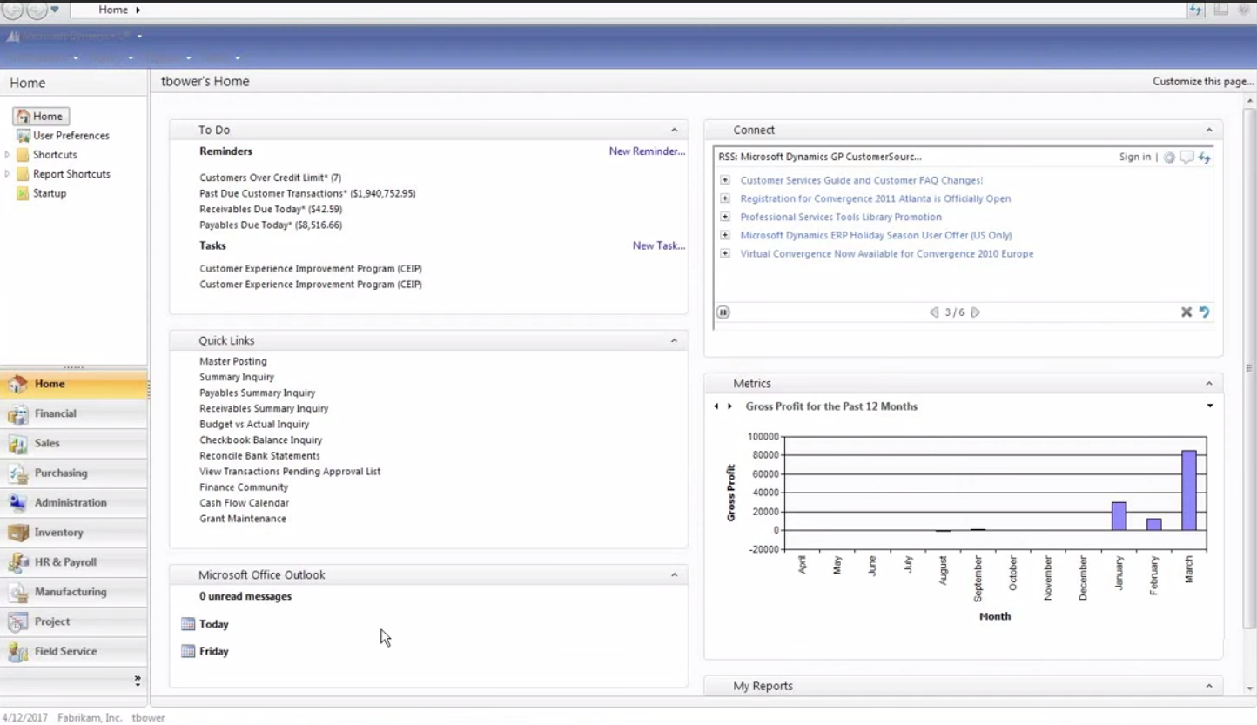Pause the RSS news ticker

[x=723, y=312]
